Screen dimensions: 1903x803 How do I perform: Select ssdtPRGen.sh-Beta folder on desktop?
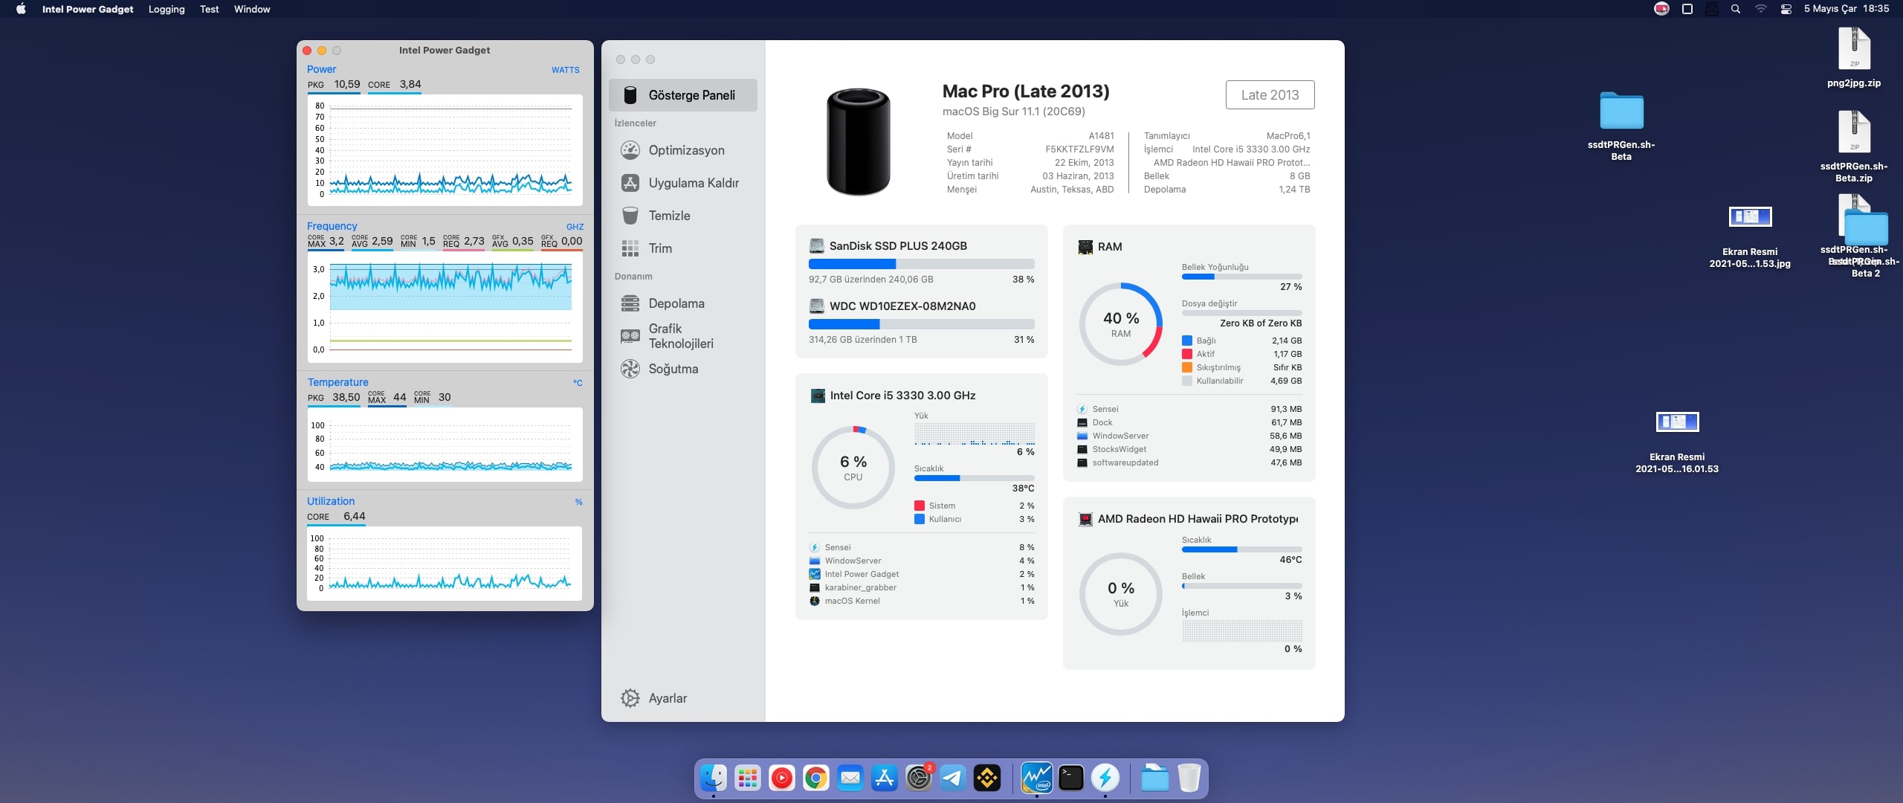tap(1621, 112)
